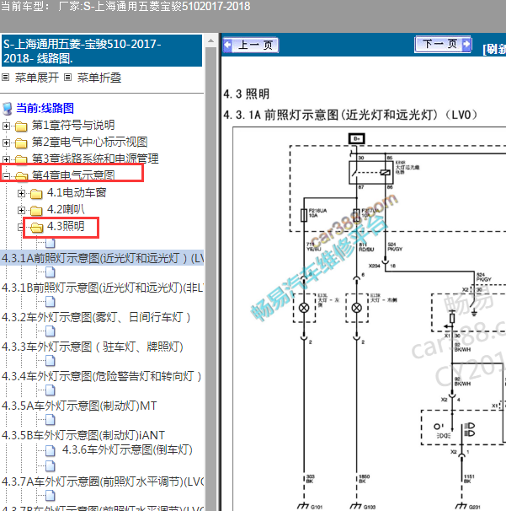This screenshot has width=506, height=511.
Task: Expand the 第3章线路系统和电源管理 tree node
Action: (6, 159)
